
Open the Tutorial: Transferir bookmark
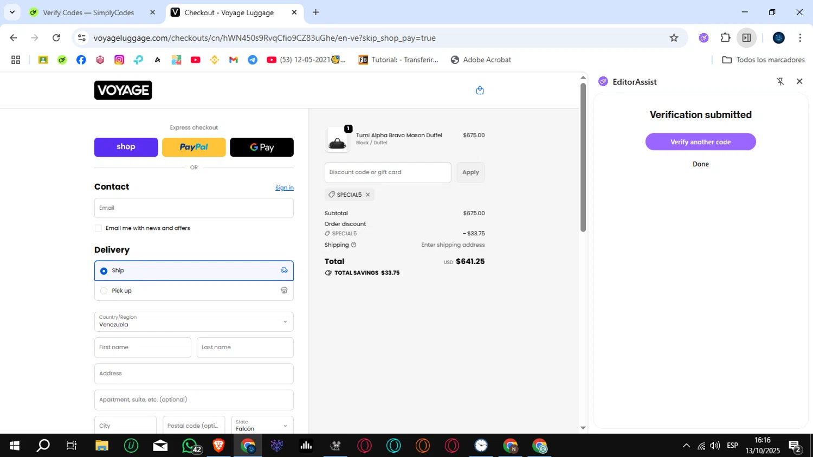(398, 60)
